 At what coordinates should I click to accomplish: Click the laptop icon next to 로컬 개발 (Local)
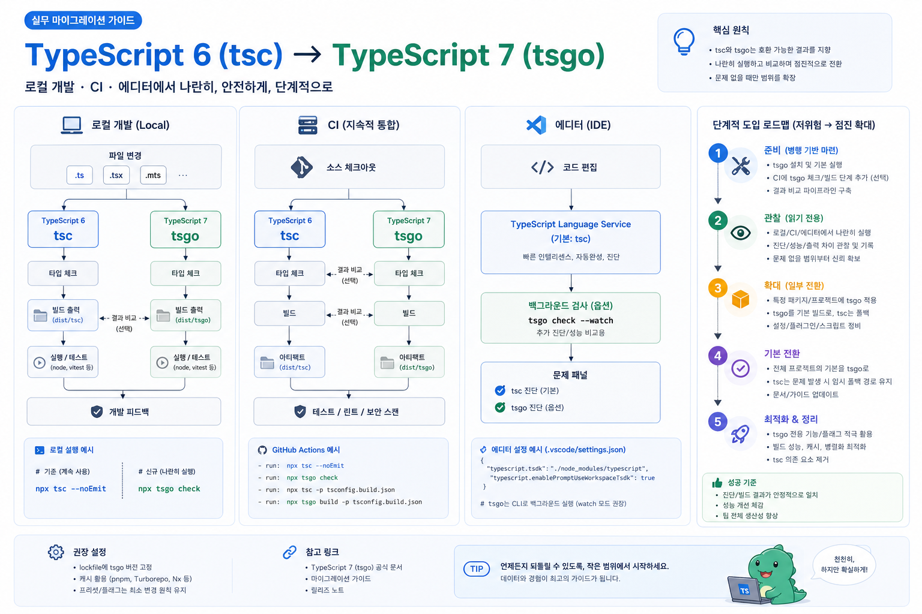pos(72,125)
